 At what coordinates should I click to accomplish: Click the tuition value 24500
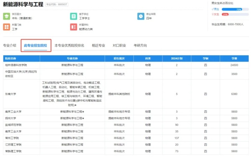pyautogui.click(x=234, y=65)
